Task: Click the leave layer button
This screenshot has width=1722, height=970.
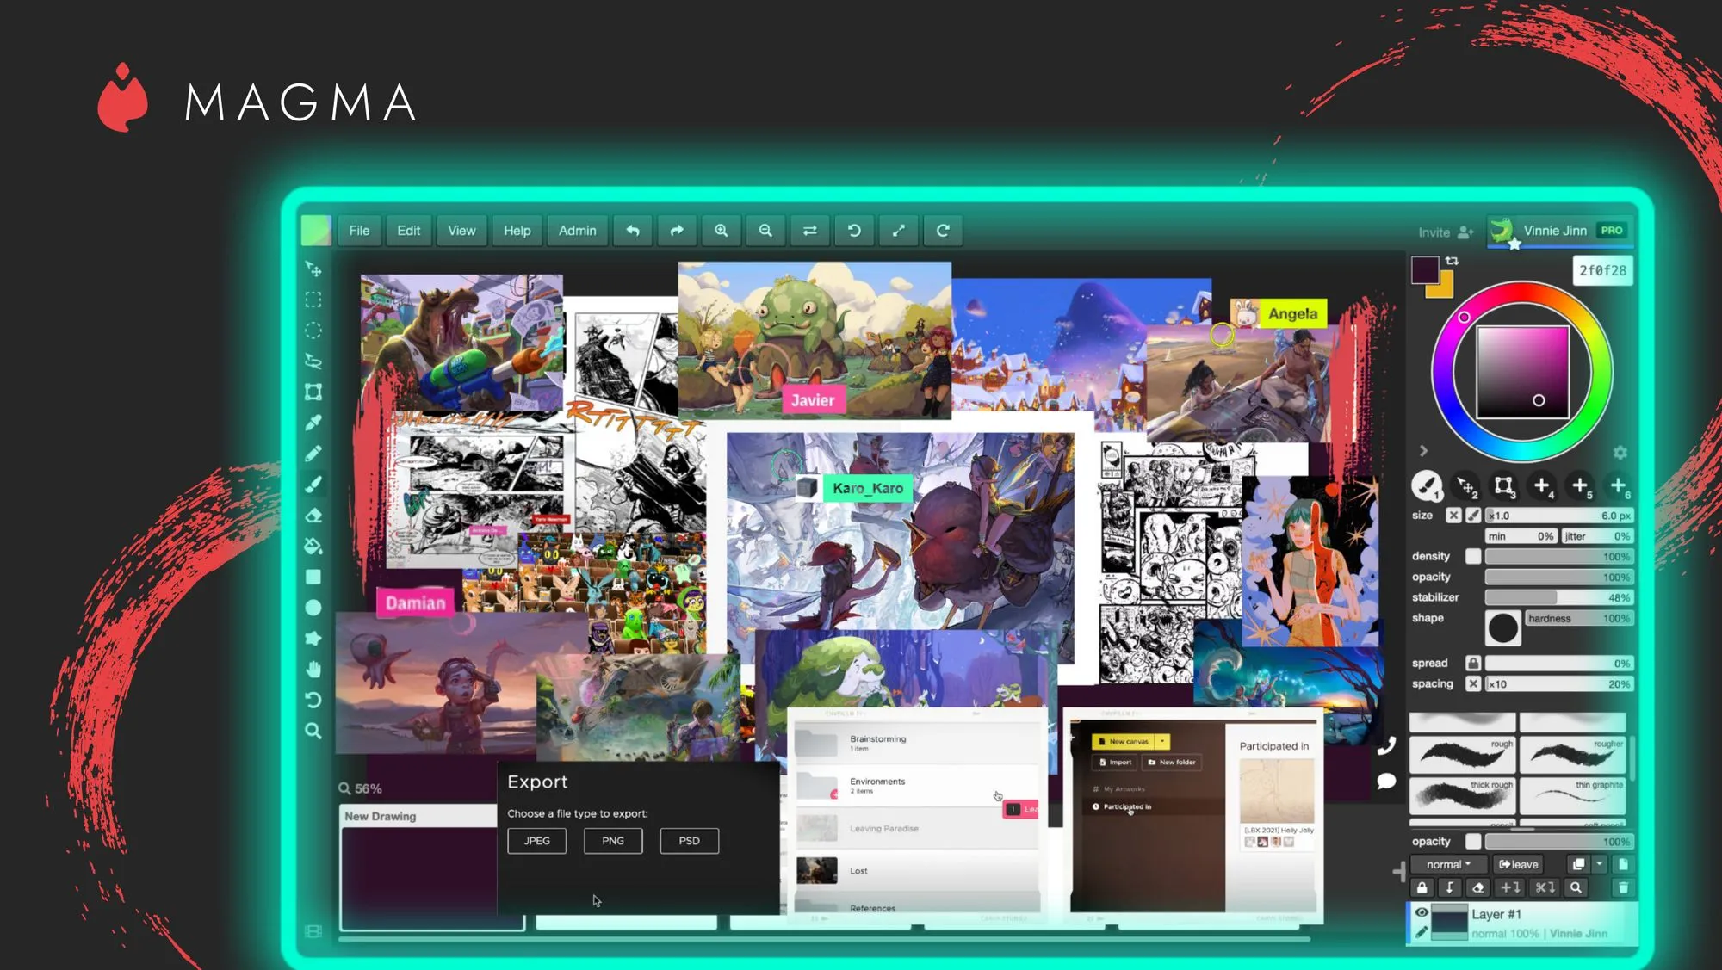Action: pos(1519,865)
